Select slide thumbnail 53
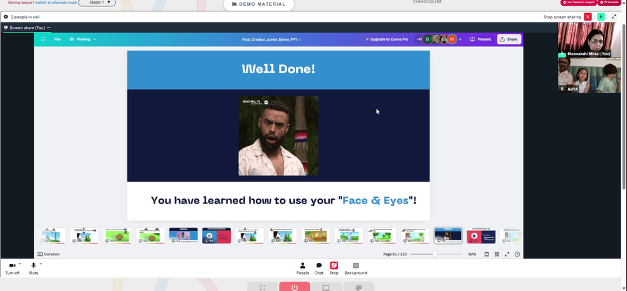627x291 pixels. [x=183, y=235]
